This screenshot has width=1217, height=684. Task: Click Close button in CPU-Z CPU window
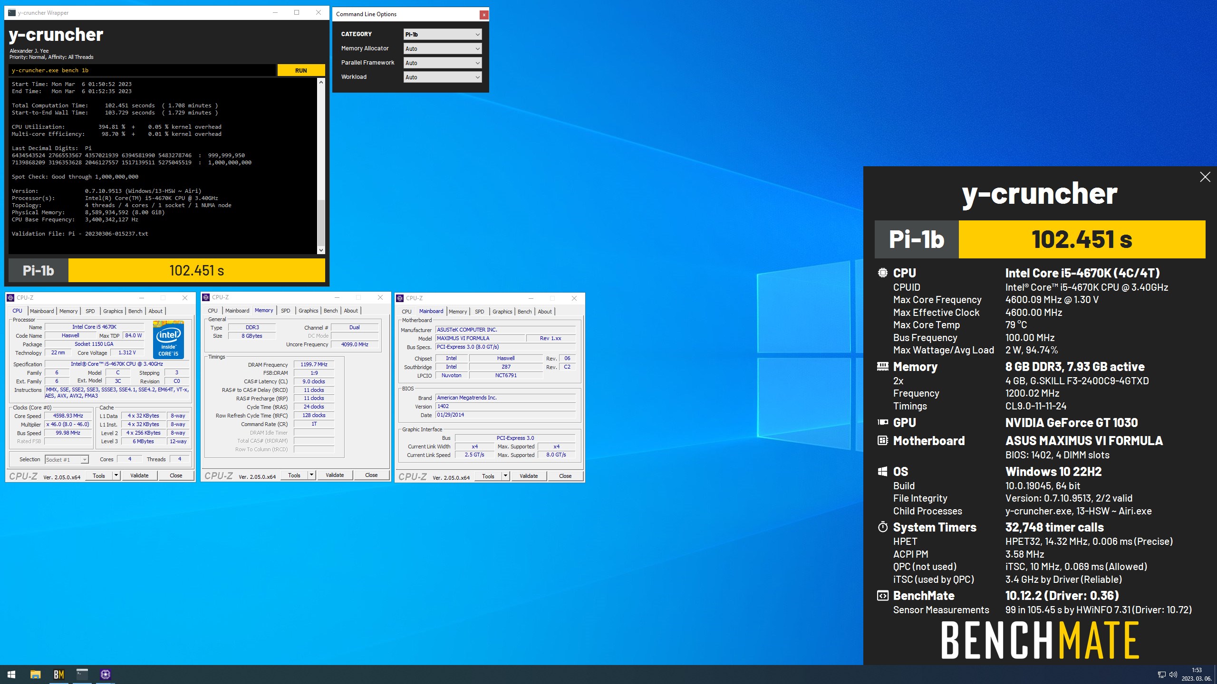click(x=176, y=475)
